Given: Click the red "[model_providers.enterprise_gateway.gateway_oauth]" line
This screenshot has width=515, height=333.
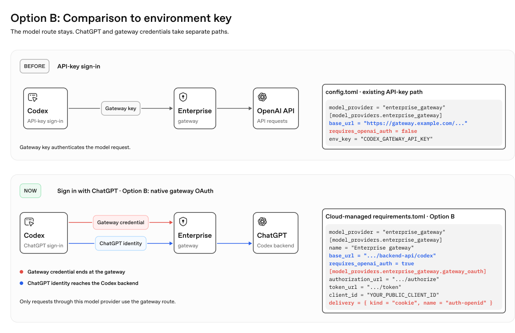Looking at the screenshot, I should 407,272.
